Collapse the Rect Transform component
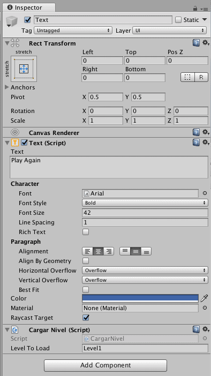The width and height of the screenshot is (211, 376). click(7, 43)
